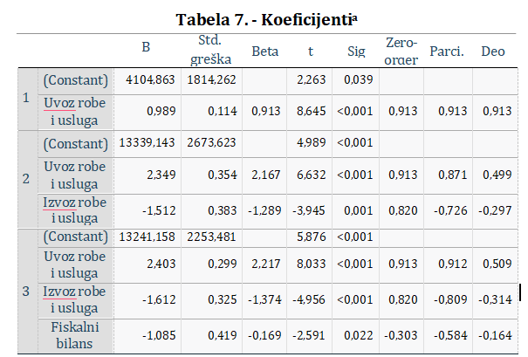The image size is (528, 357).
Task: Click the t value 8,645
Action: 312,111
